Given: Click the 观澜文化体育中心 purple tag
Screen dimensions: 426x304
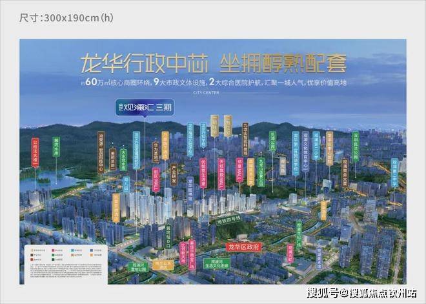Looking at the screenshot, I should click(x=305, y=151).
